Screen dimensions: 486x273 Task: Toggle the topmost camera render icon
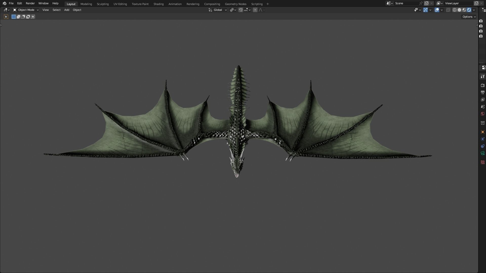point(481,21)
